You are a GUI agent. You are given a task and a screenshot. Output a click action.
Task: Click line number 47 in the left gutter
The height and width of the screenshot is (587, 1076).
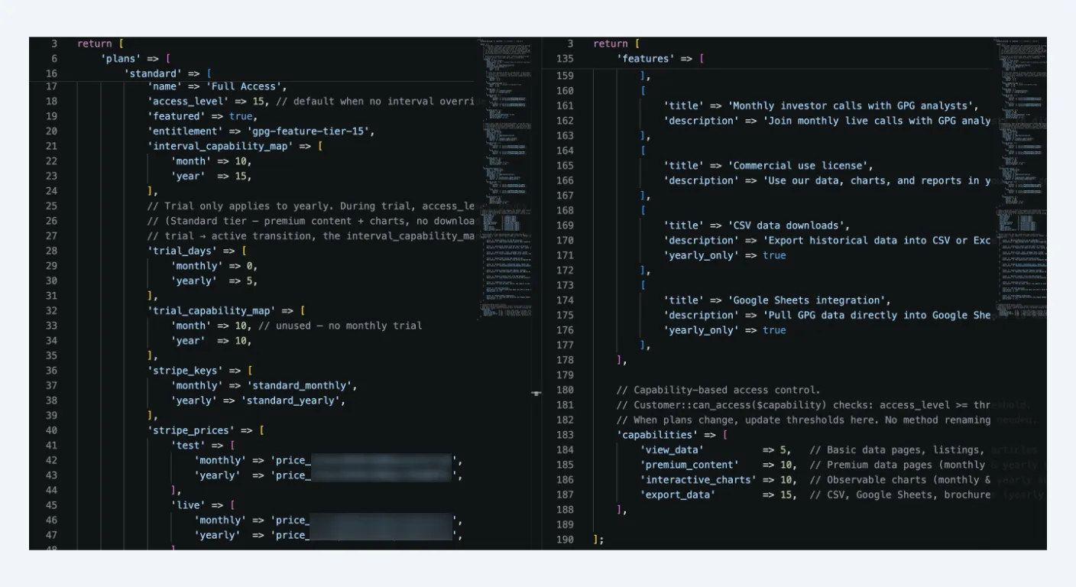coord(51,535)
